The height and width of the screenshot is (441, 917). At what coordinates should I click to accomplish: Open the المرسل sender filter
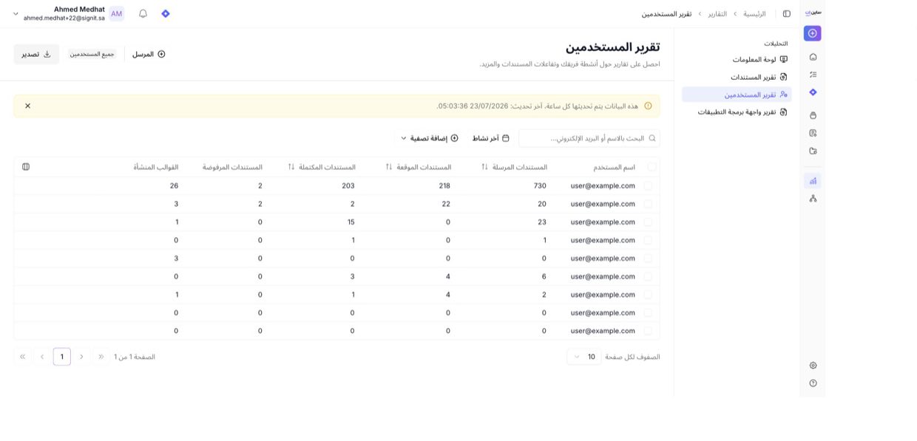tap(149, 54)
